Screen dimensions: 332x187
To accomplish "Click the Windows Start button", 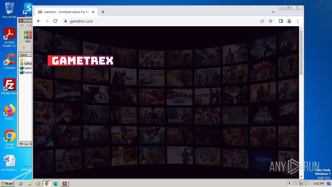I will click(7, 184).
